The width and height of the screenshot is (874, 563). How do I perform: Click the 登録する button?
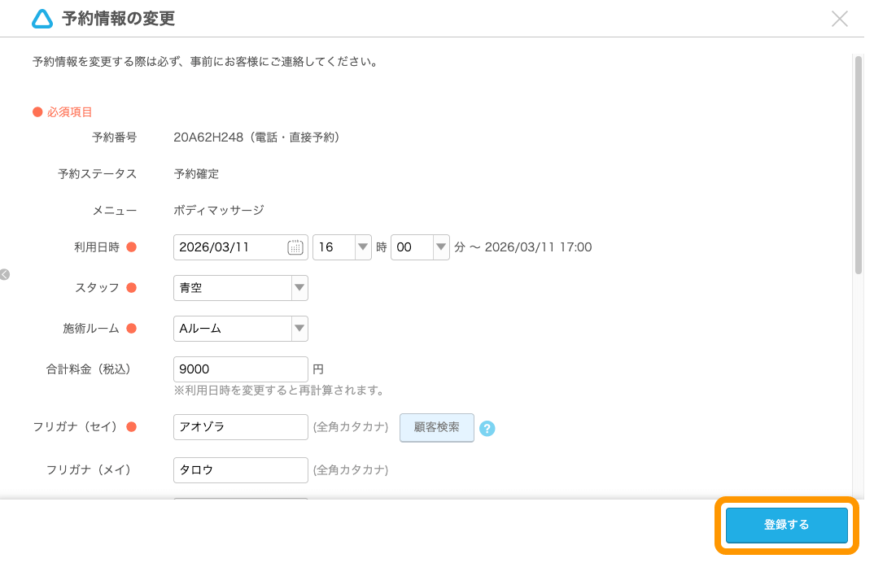point(784,526)
